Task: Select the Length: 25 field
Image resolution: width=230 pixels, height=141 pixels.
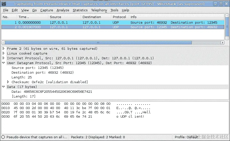Action: click(x=22, y=77)
